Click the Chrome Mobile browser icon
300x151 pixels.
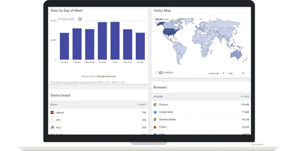(x=155, y=120)
